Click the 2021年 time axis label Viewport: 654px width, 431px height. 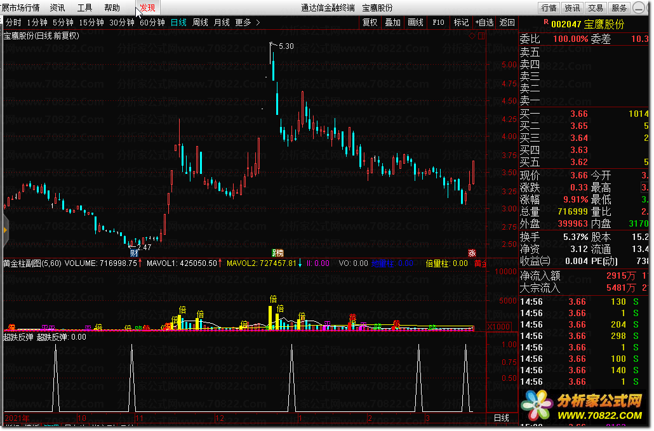[17, 418]
